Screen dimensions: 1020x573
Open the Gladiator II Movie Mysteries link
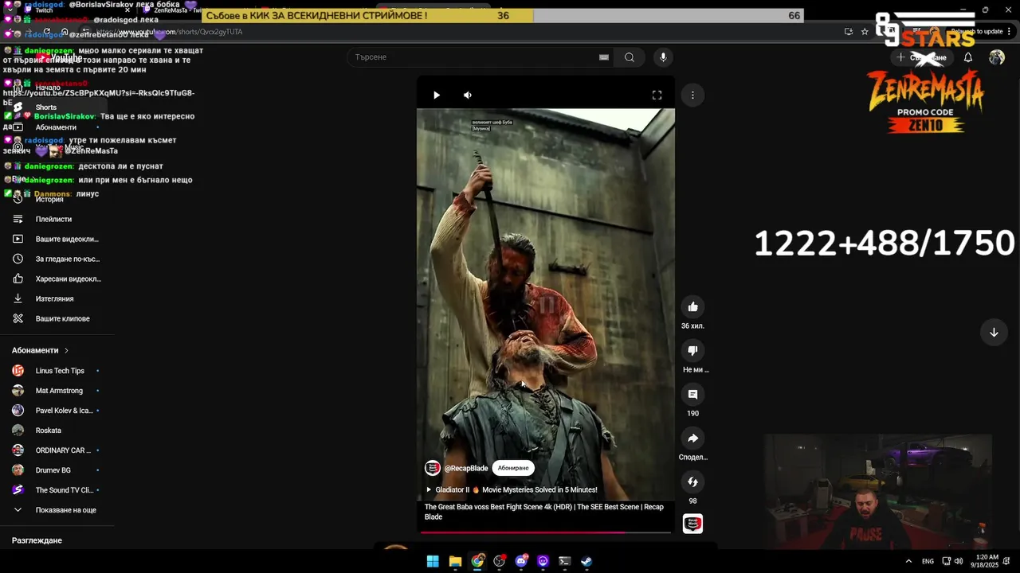pos(512,490)
